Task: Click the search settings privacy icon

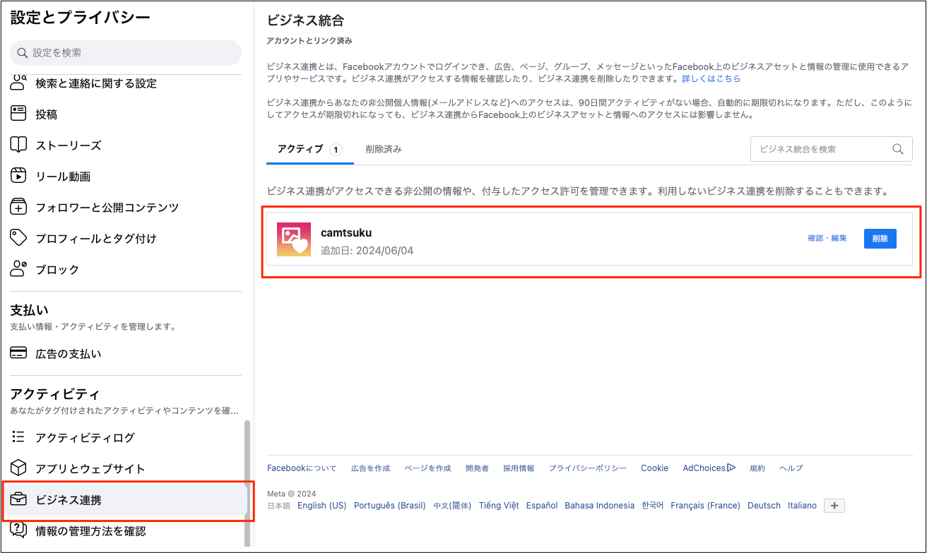Action: click(x=18, y=83)
